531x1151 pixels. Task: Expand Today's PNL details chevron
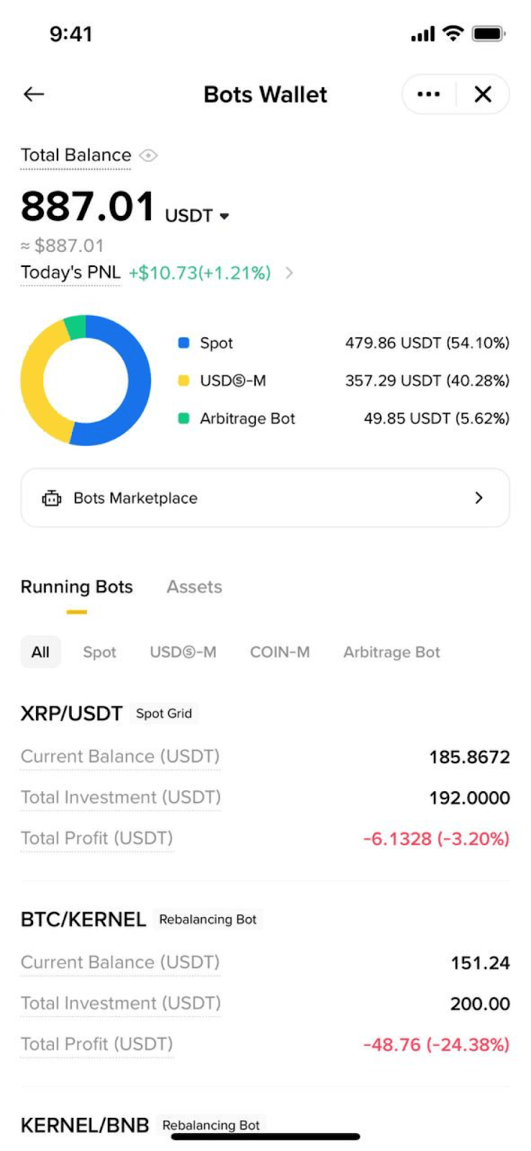289,273
